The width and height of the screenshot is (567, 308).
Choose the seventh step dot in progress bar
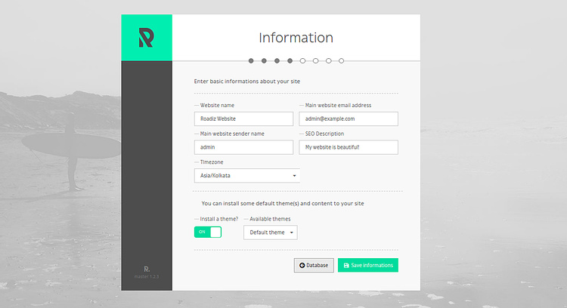point(328,60)
